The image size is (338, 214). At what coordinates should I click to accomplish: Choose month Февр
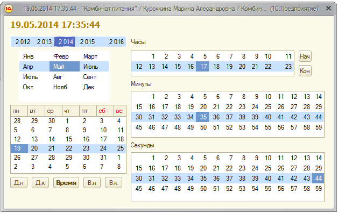click(61, 56)
